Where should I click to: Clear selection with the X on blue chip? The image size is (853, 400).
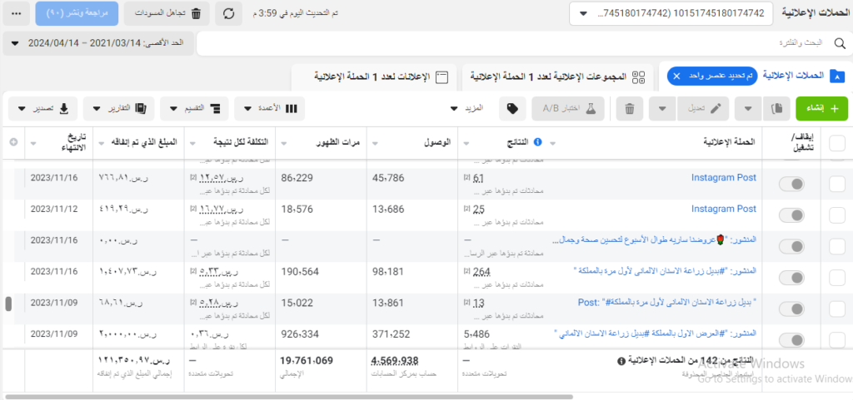(676, 77)
